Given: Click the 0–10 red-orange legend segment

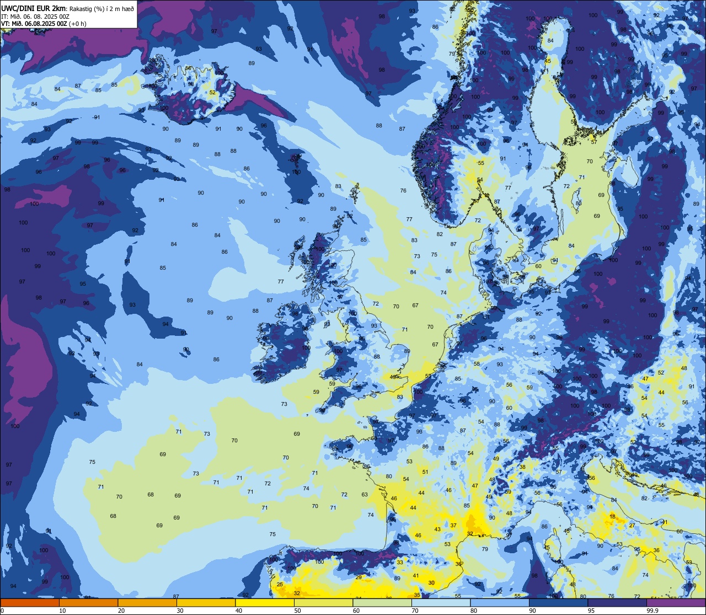Looking at the screenshot, I should click(x=30, y=602).
